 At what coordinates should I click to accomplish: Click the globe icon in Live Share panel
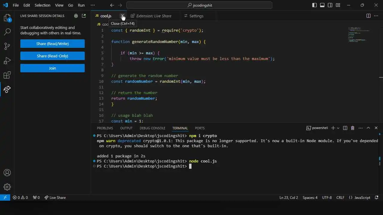tap(76, 16)
